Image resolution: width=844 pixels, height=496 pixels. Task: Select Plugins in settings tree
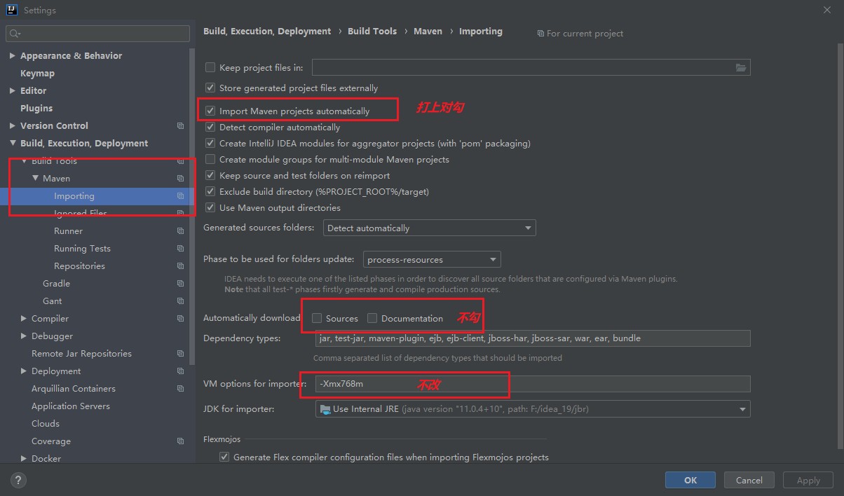coord(36,109)
